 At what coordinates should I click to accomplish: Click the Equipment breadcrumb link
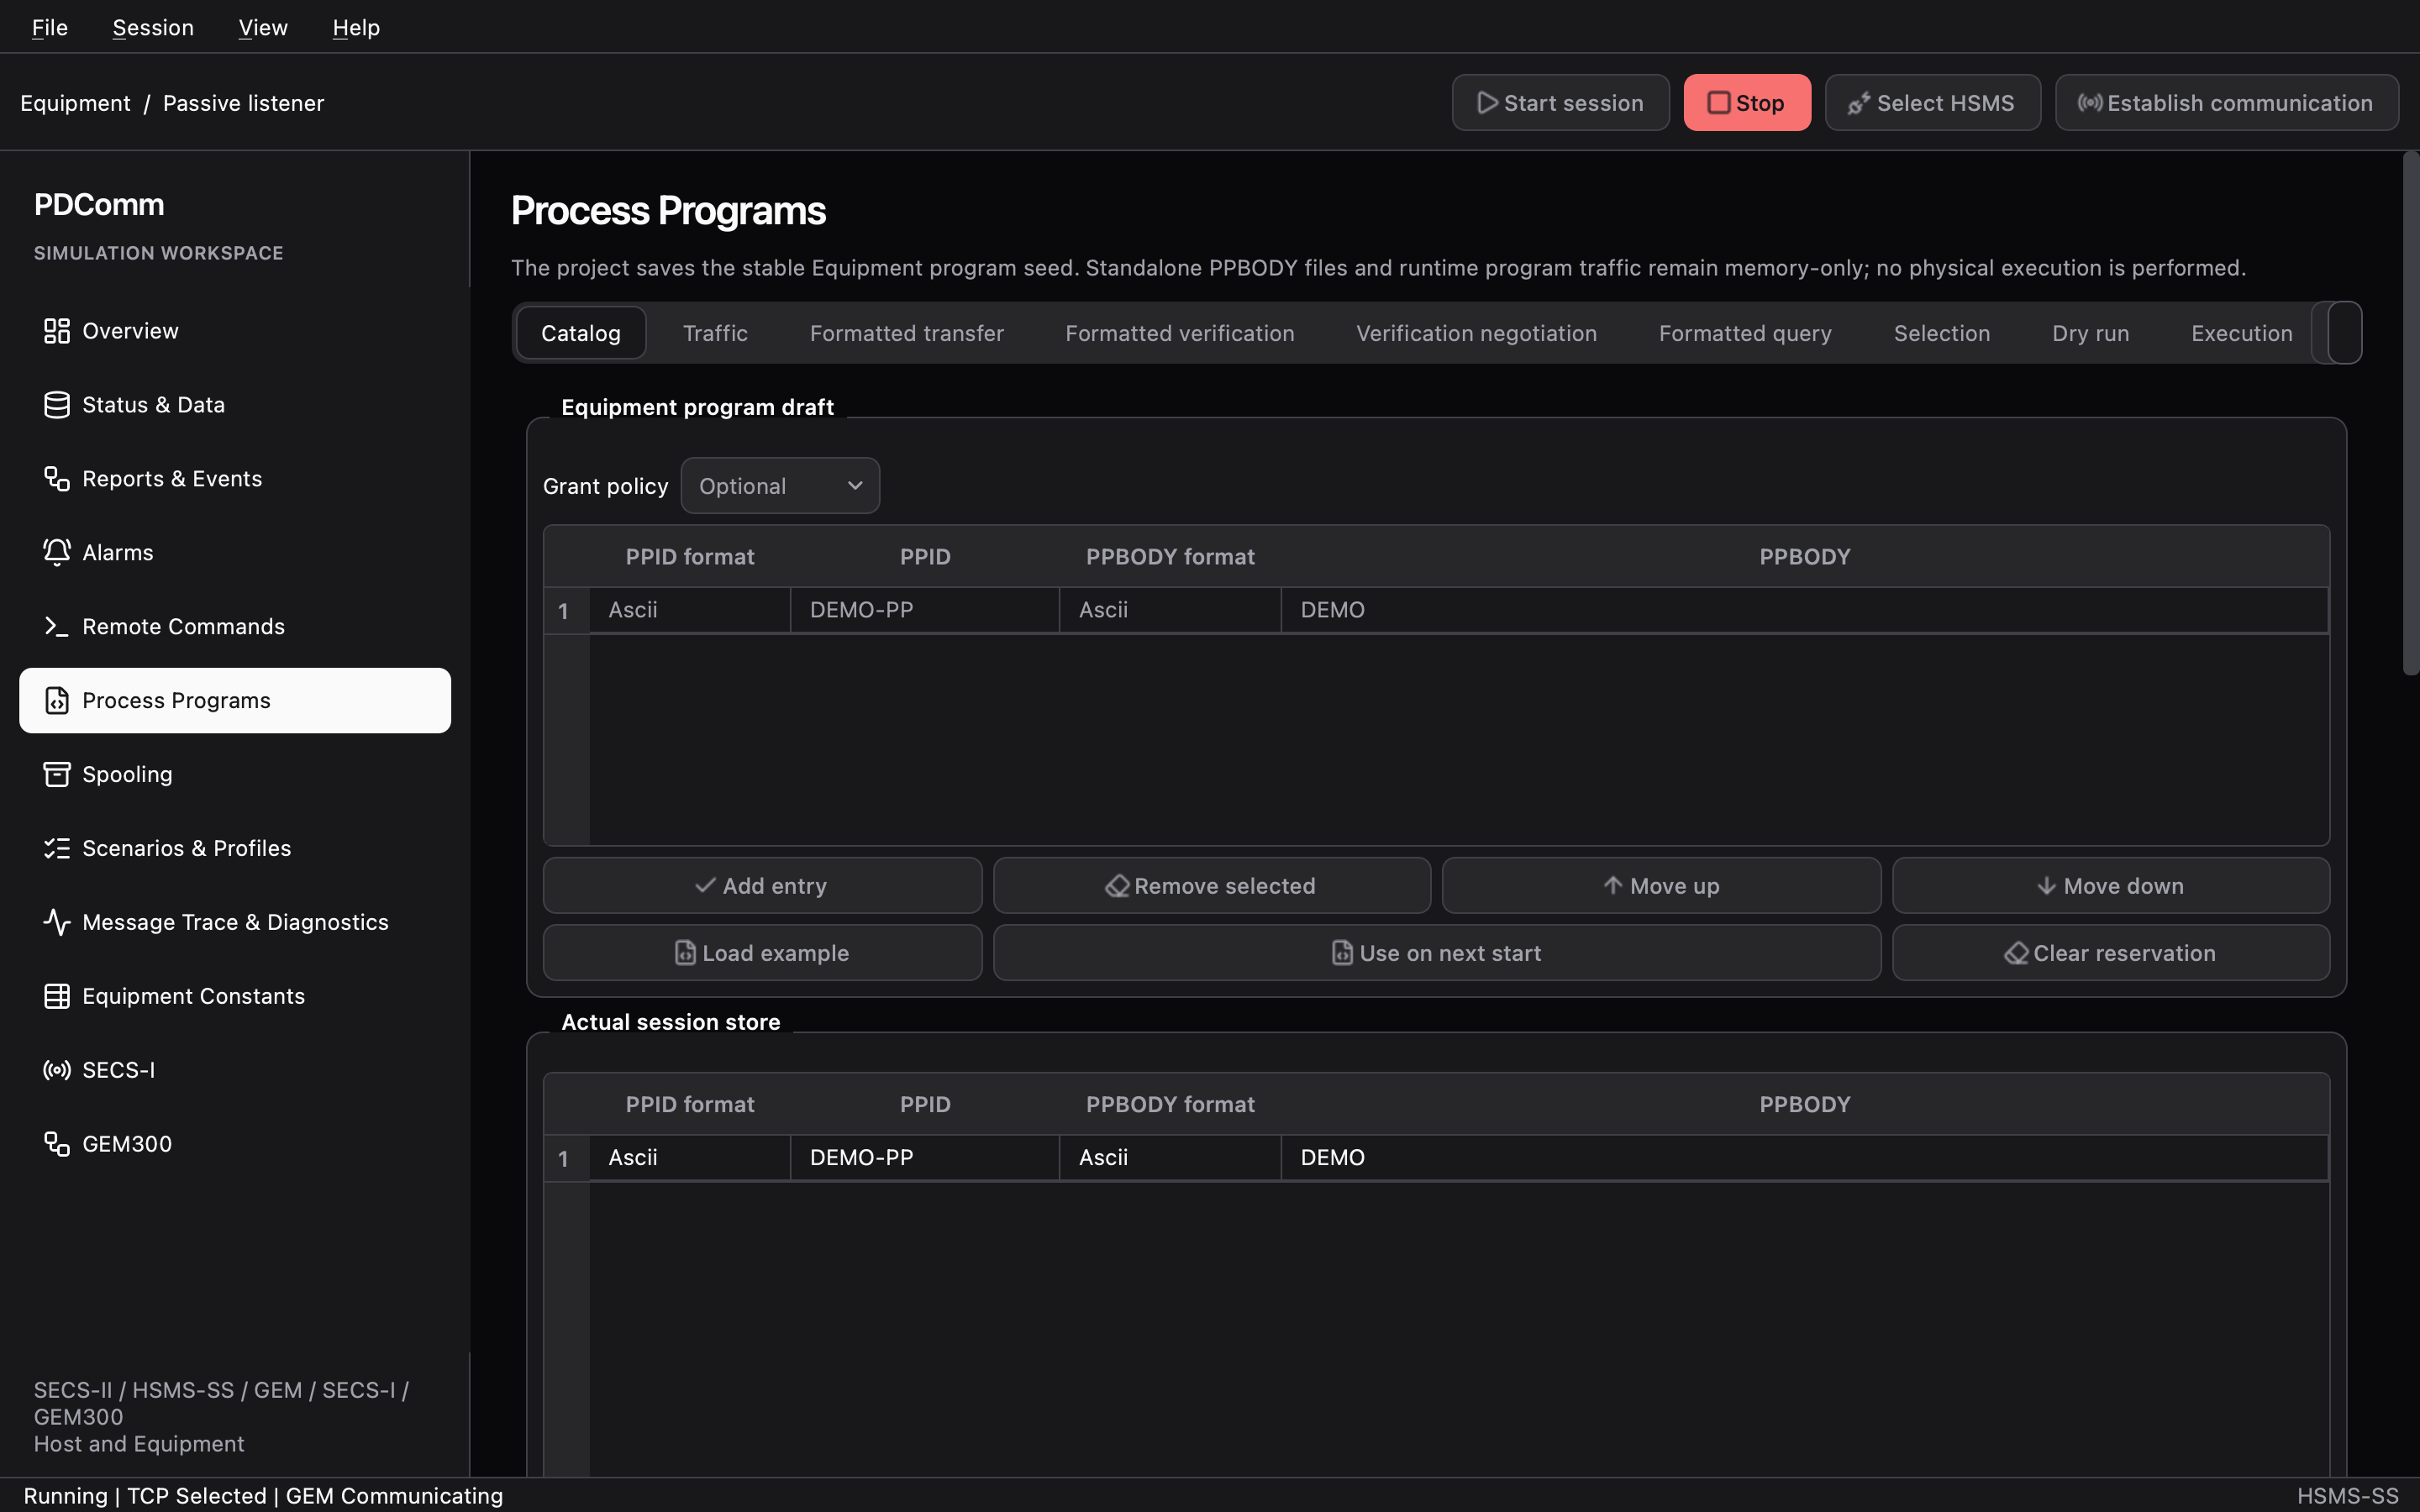(x=75, y=103)
